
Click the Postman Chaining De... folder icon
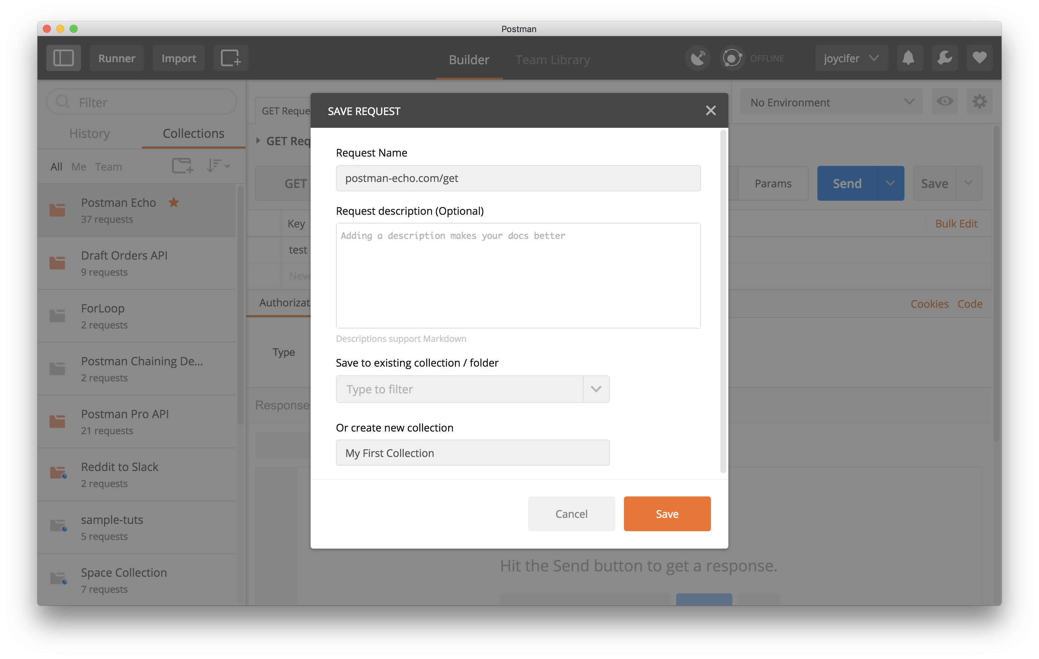point(57,368)
